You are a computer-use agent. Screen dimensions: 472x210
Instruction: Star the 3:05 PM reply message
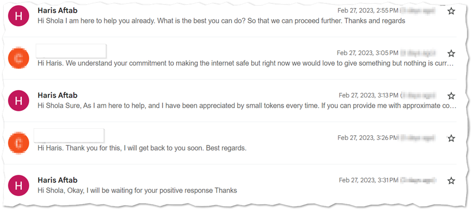tap(451, 53)
